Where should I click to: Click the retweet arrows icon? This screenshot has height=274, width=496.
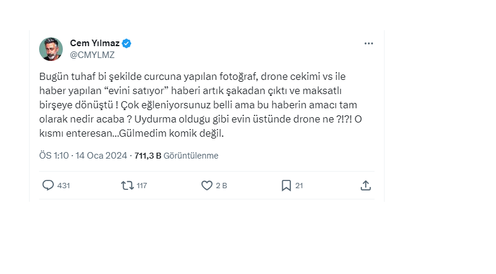pyautogui.click(x=127, y=185)
